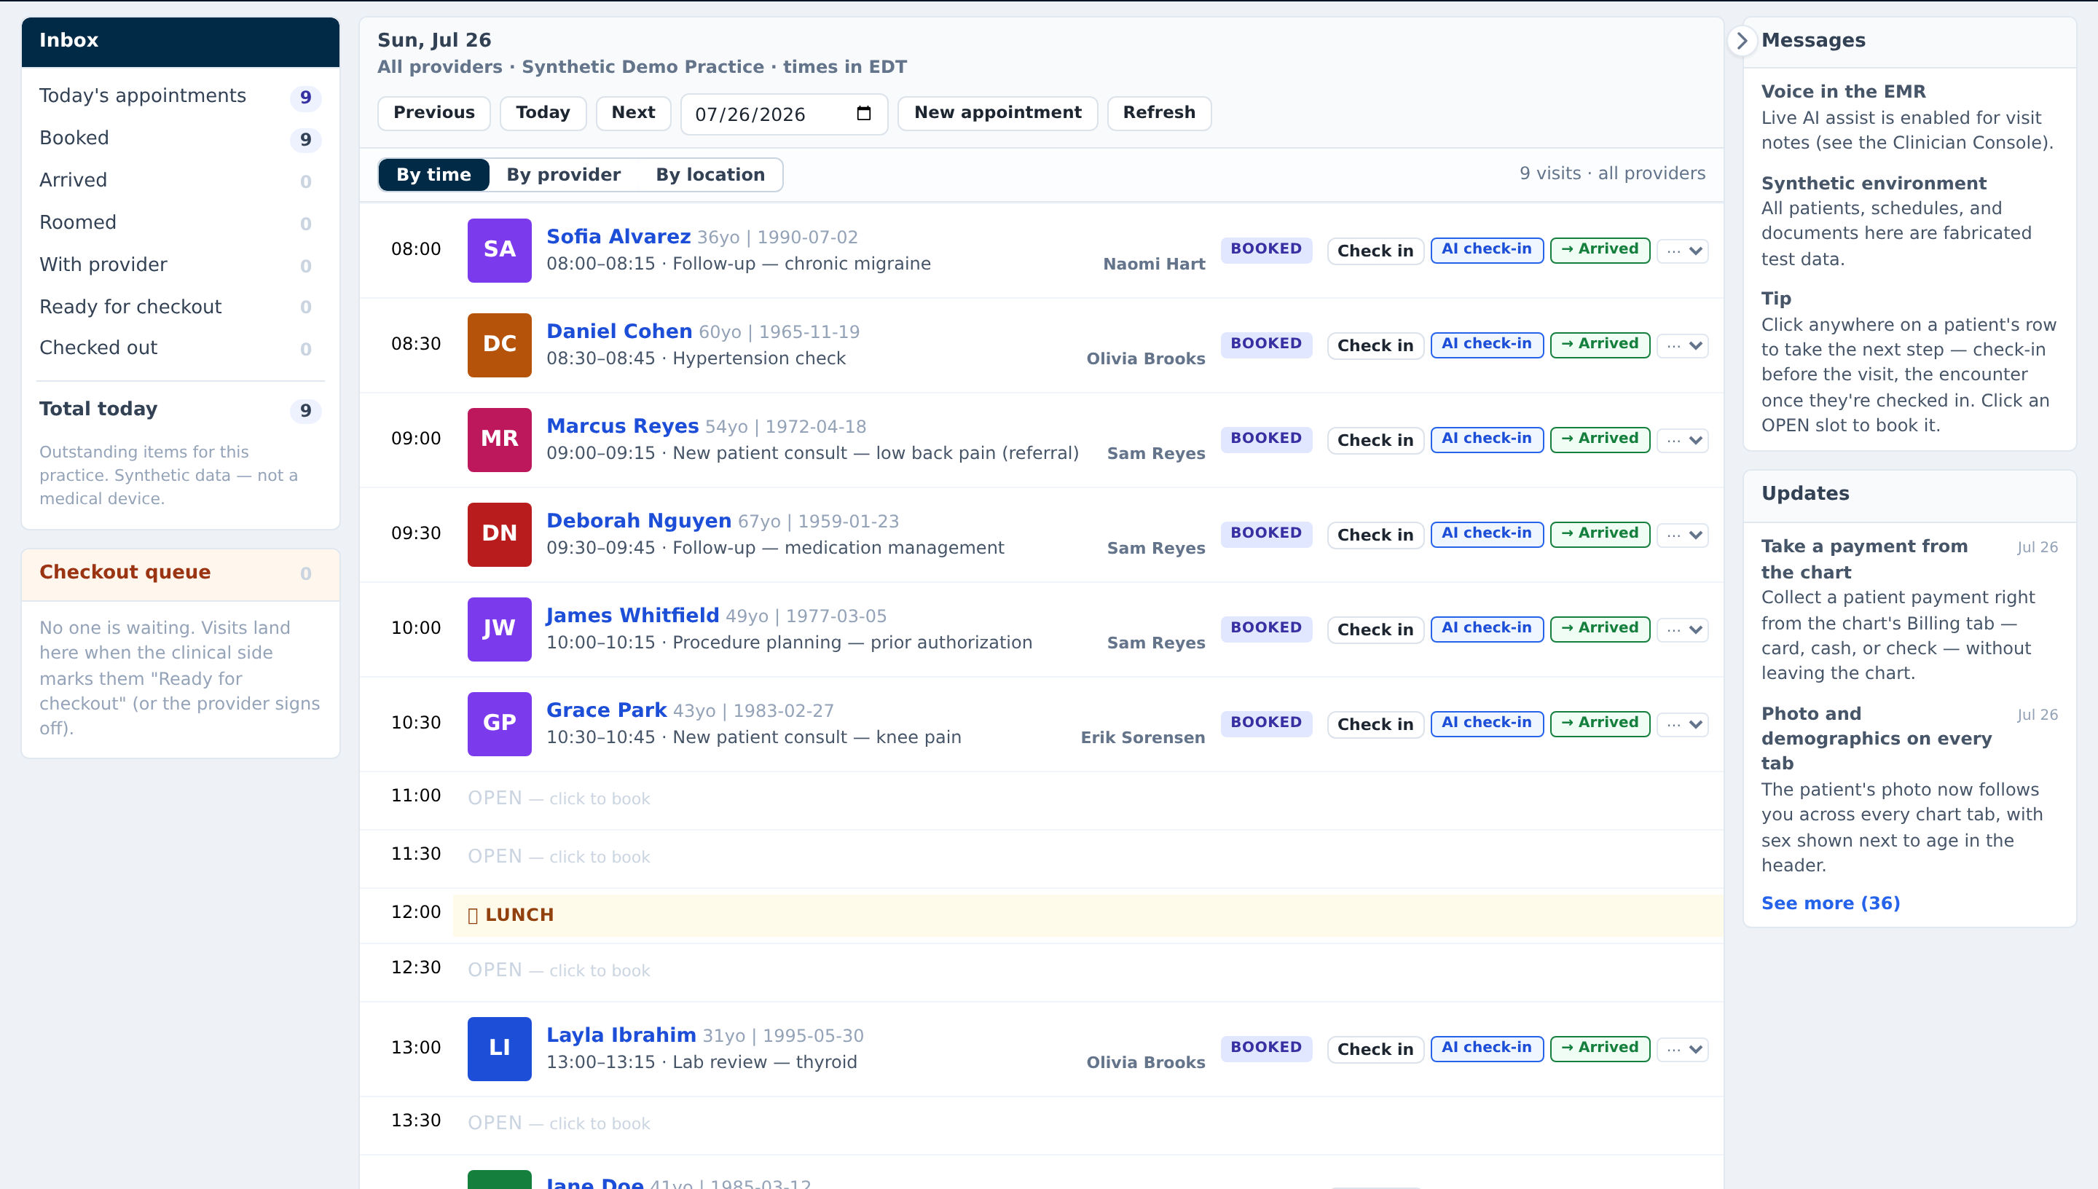Click BOOKED status badge for Sofia Alvarez
Viewport: 2098px width, 1189px height.
[1265, 249]
